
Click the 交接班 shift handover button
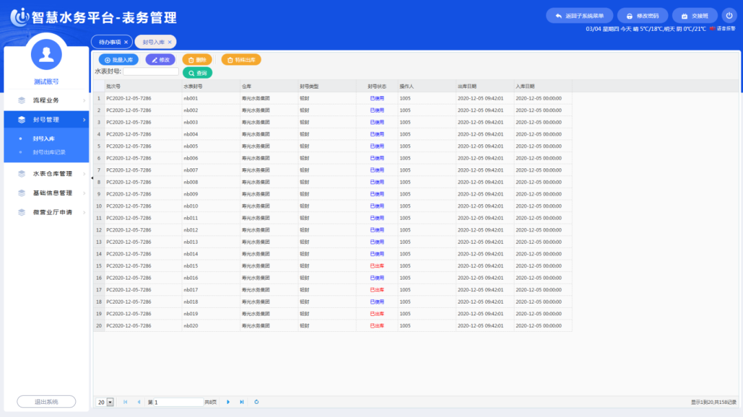tap(695, 16)
